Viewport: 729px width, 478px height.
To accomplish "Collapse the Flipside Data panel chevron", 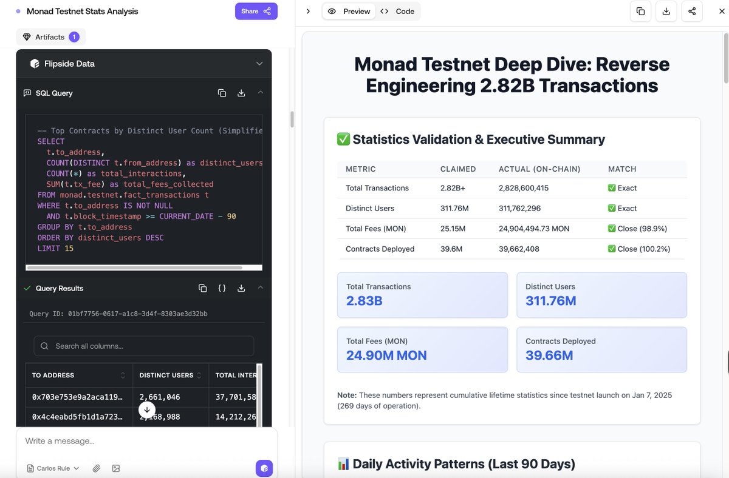I will tap(259, 64).
